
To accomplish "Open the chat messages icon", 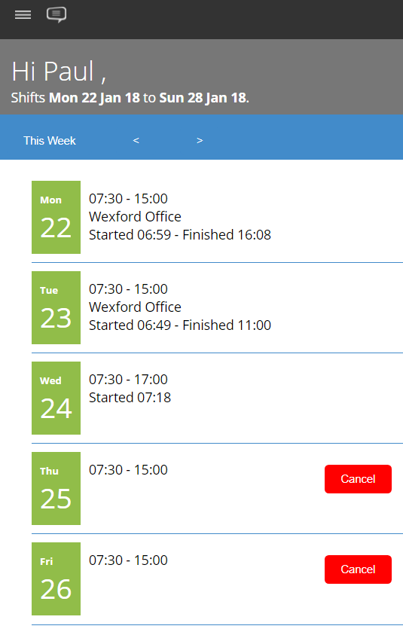I will pyautogui.click(x=56, y=15).
